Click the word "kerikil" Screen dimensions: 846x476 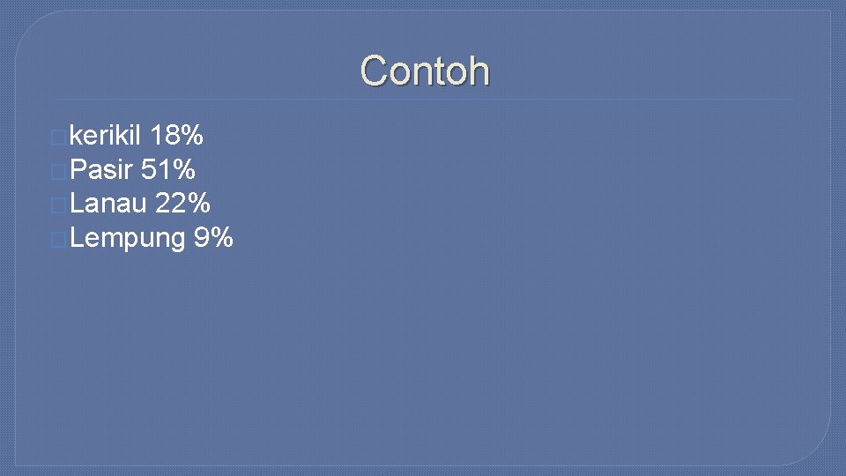105,136
